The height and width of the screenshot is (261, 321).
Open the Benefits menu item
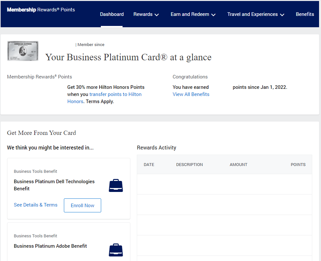click(x=305, y=14)
